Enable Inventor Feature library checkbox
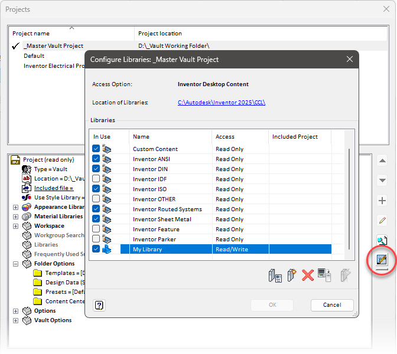Image resolution: width=397 pixels, height=354 pixels. pos(96,229)
